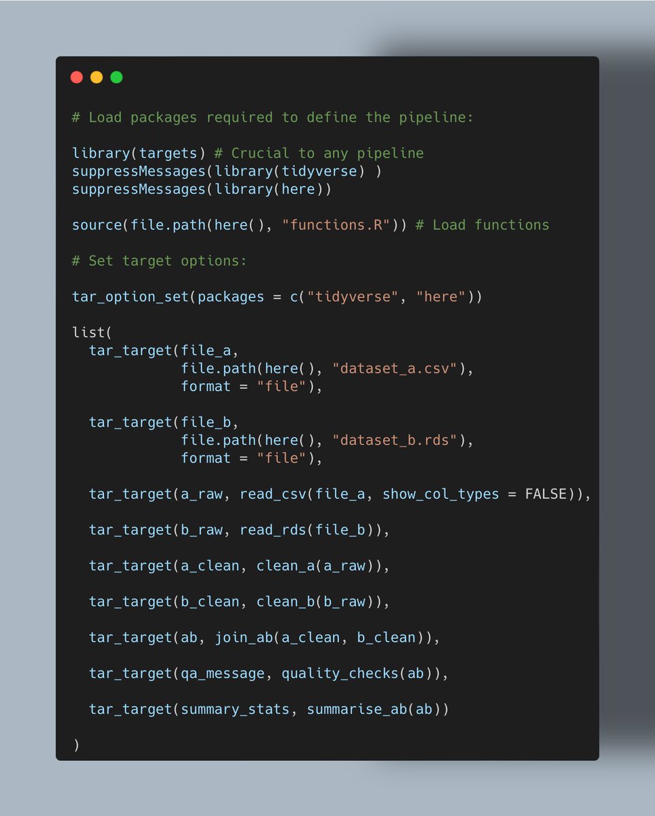Image resolution: width=655 pixels, height=816 pixels.
Task: Click the closing parenthesis of the list
Action: pos(76,745)
